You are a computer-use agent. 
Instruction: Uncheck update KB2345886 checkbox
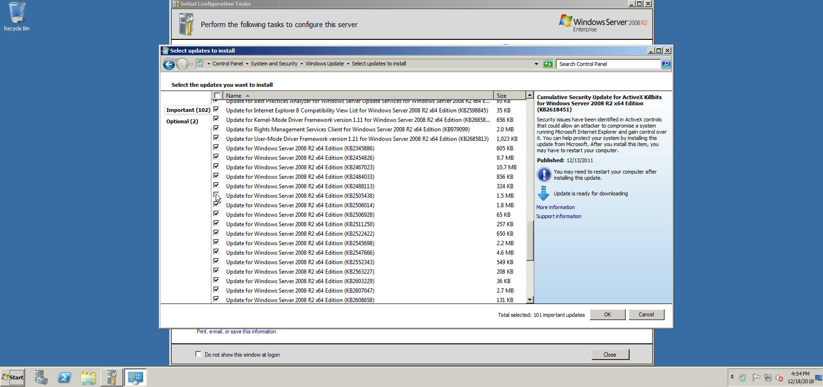(x=216, y=147)
